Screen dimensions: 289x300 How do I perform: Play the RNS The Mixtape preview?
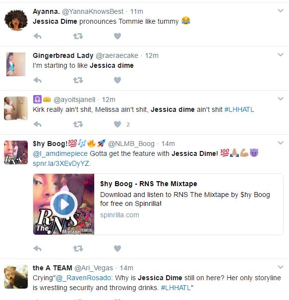coord(64,204)
